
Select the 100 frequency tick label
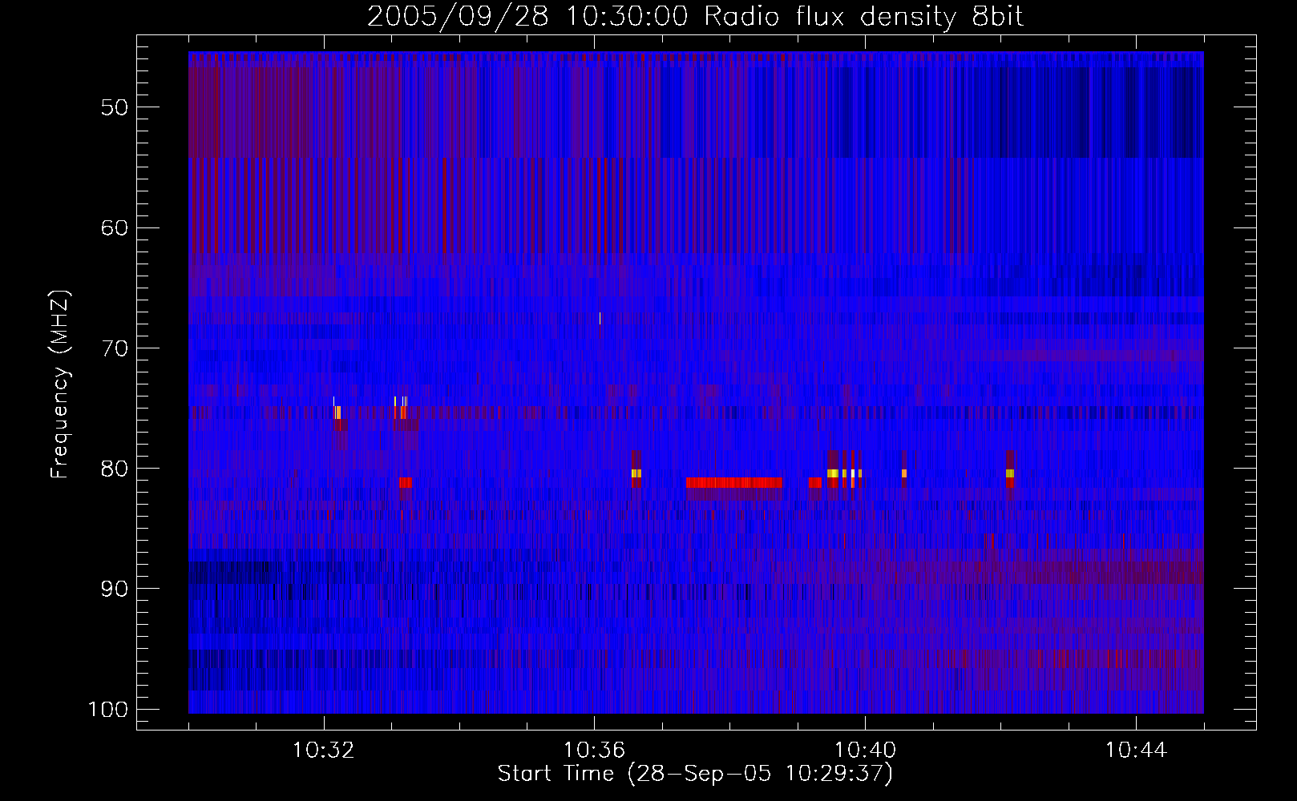107,710
